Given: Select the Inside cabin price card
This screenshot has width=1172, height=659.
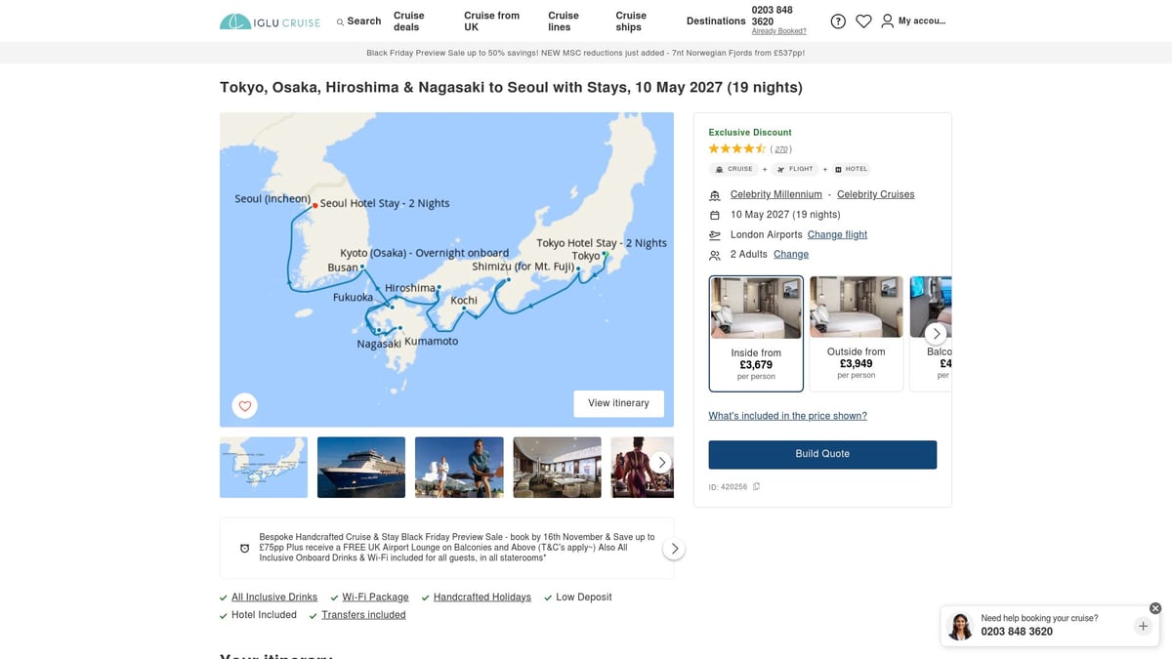Looking at the screenshot, I should (756, 332).
